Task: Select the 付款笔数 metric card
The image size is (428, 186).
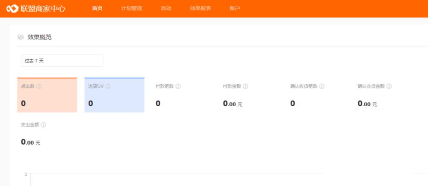Action: click(182, 95)
